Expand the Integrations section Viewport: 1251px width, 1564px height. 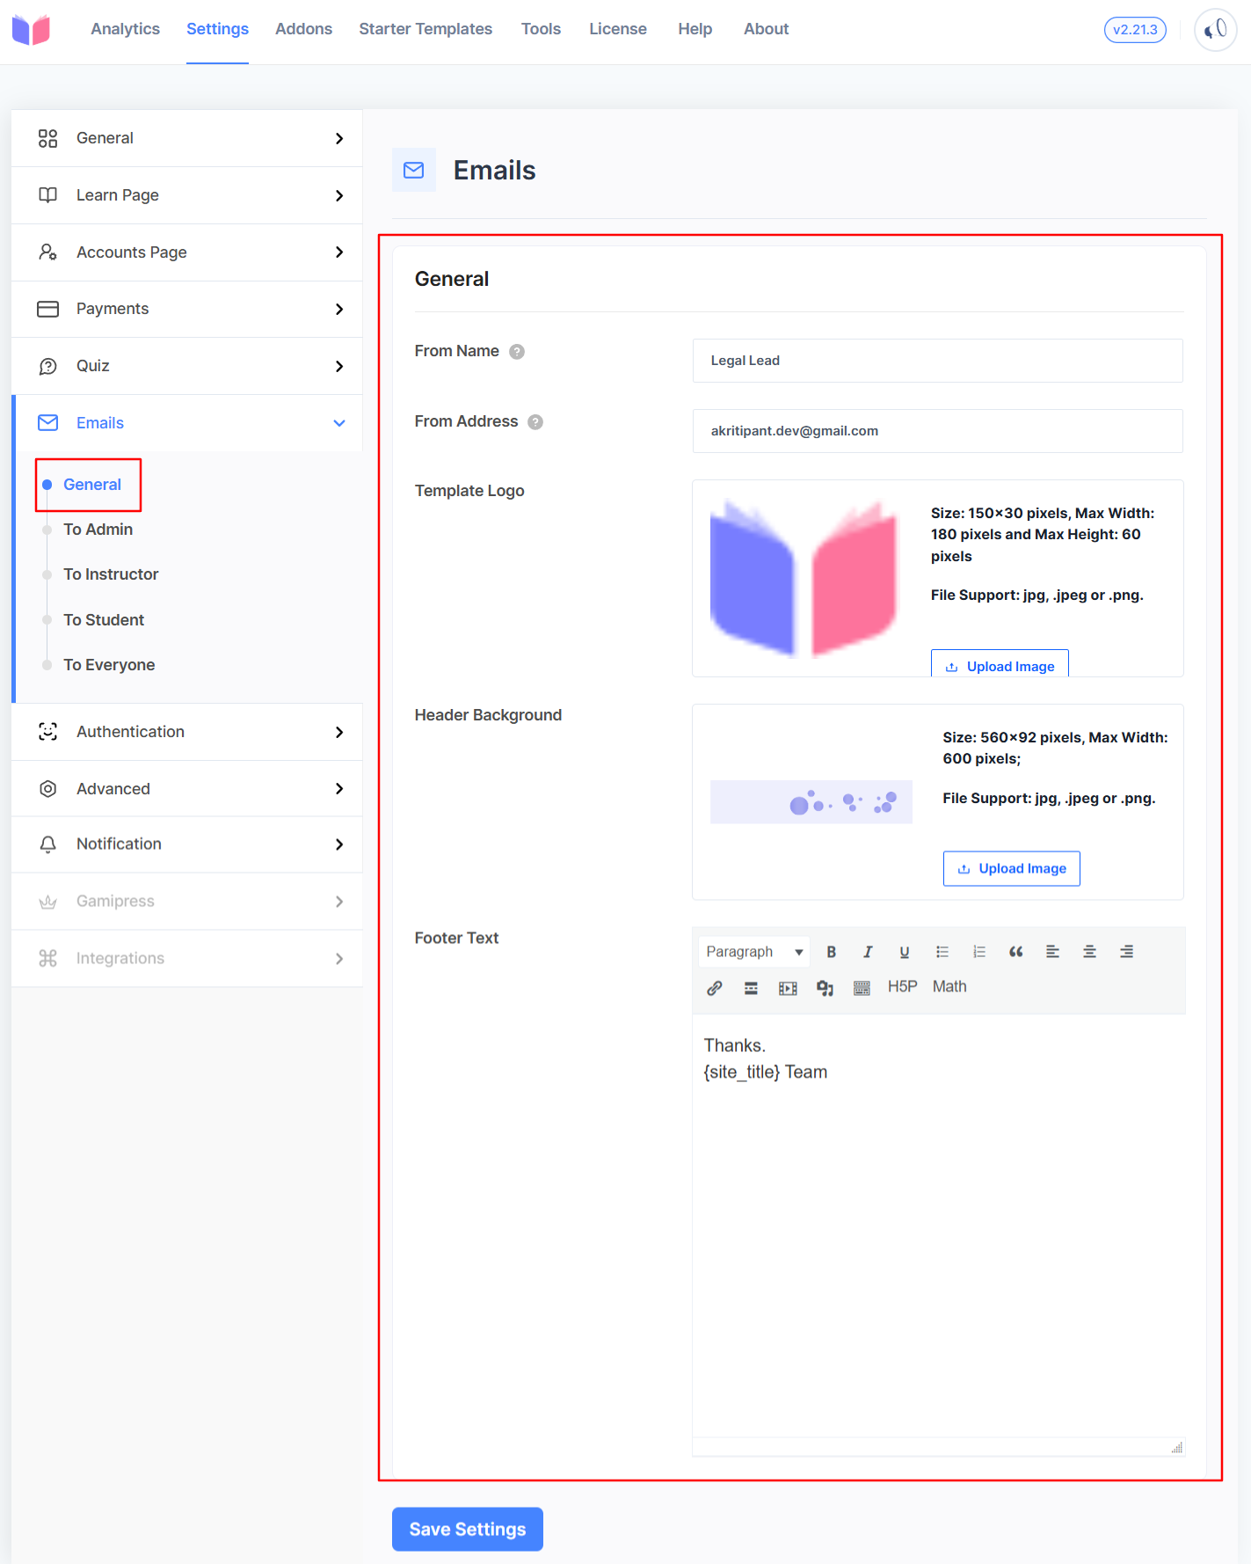(186, 959)
